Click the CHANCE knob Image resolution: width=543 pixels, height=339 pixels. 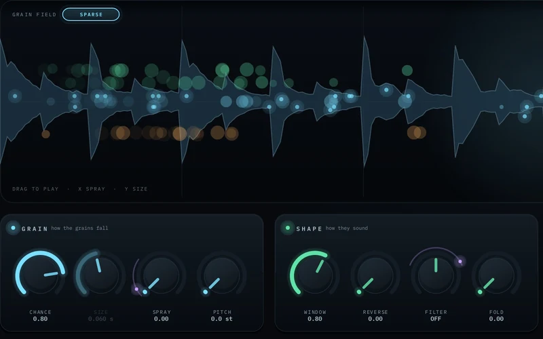(40, 275)
